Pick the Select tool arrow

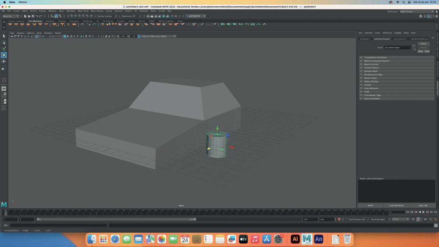(4, 36)
